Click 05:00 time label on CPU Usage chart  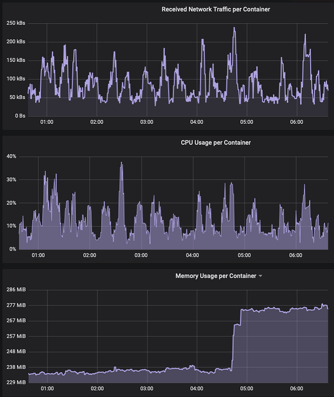tap(244, 255)
